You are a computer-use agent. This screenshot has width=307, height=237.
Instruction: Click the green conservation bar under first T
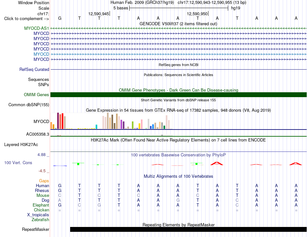pos(78,164)
